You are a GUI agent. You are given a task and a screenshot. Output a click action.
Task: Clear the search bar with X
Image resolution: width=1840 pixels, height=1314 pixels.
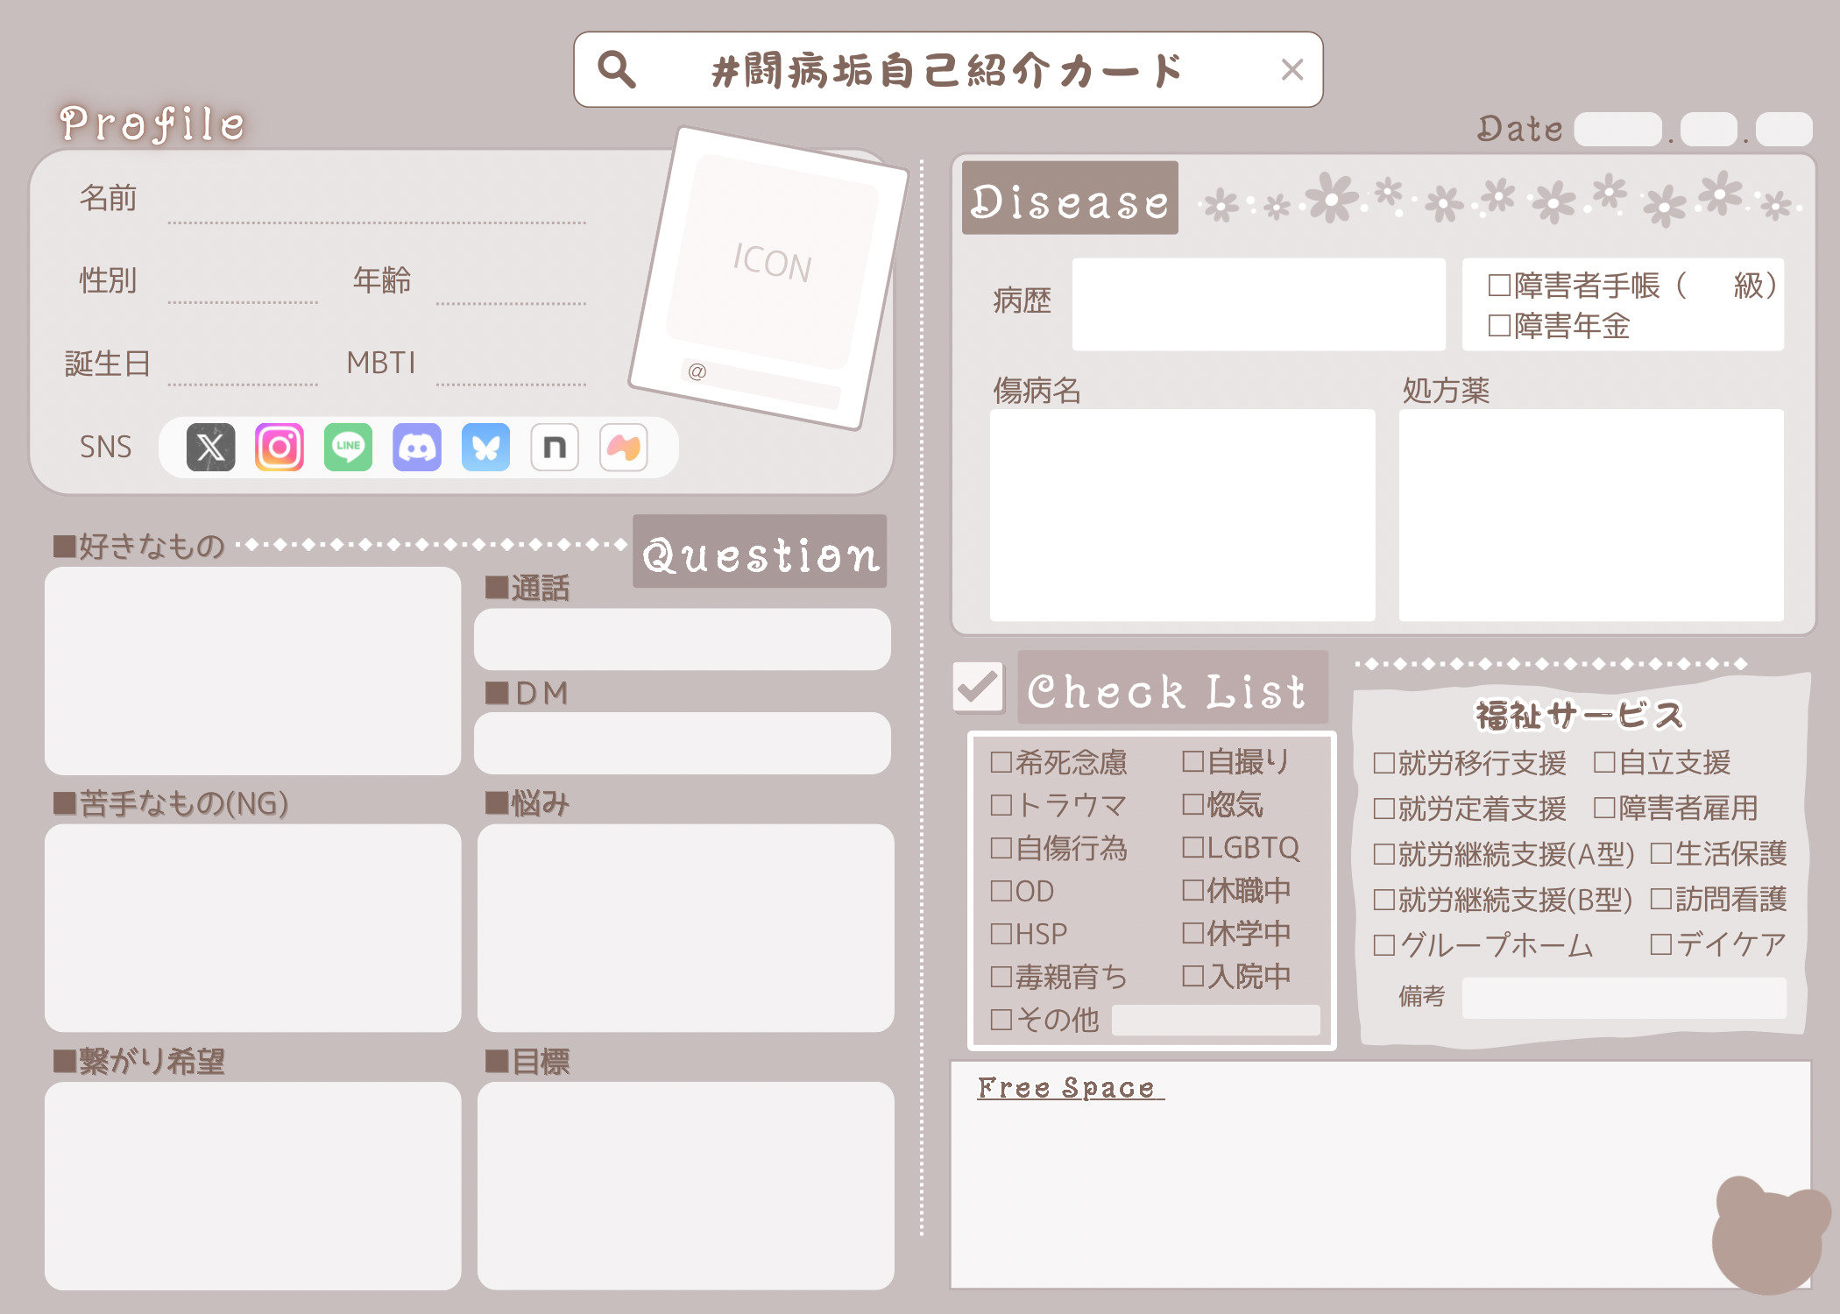click(1292, 69)
